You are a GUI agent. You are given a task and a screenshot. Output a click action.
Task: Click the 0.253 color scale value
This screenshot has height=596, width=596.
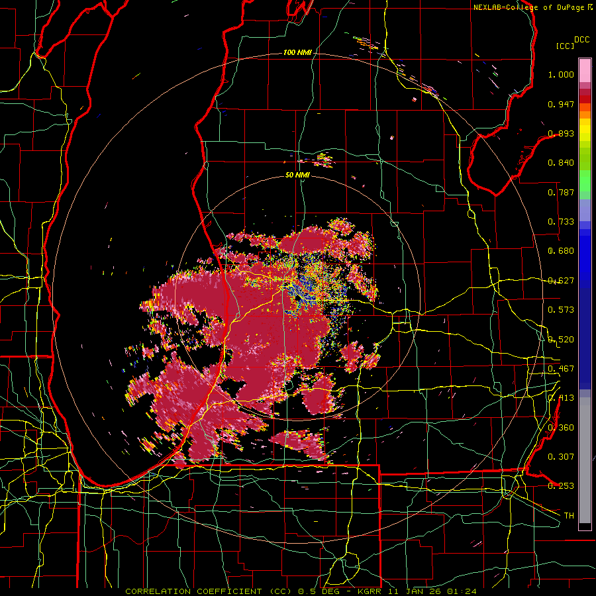pyautogui.click(x=561, y=486)
